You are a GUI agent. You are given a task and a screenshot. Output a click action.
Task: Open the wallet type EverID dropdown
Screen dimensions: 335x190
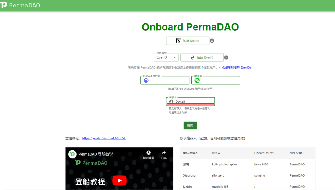pyautogui.click(x=166, y=57)
